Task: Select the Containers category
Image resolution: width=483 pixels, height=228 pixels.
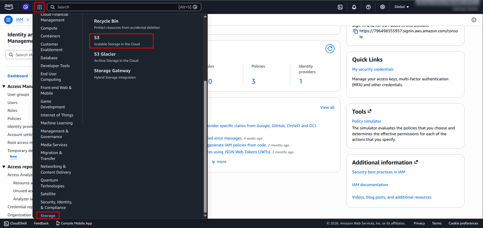Action: coord(50,36)
